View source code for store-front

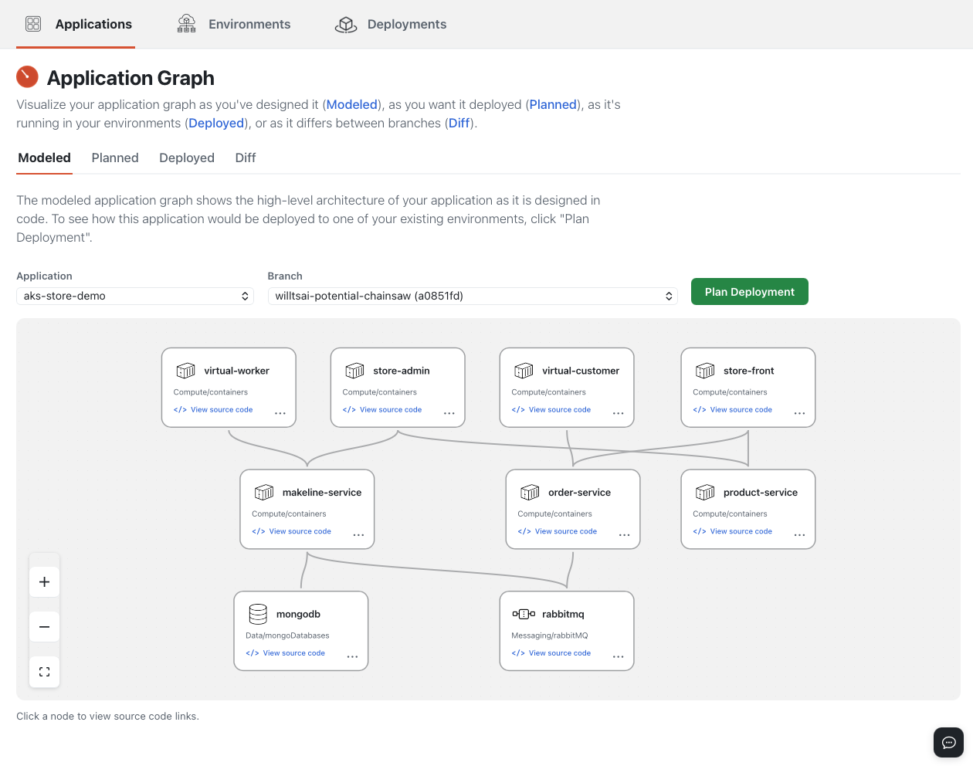pos(733,410)
